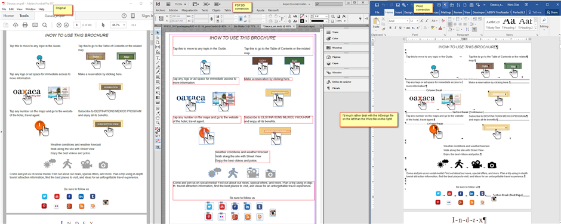561x224 pixels.
Task: Click Sign In in Acrobat
Action: pyautogui.click(x=147, y=15)
